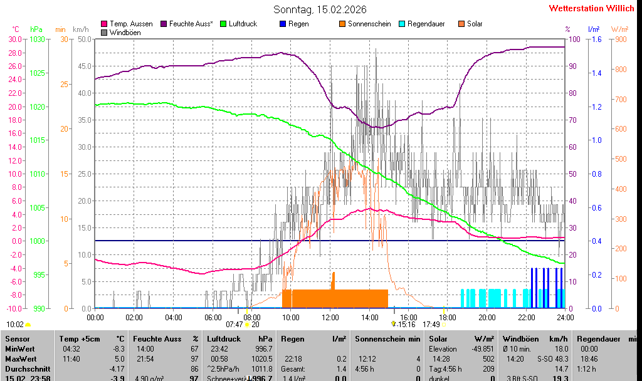Viewport: 642px width, 381px height.
Task: Click the sunrise icon at 07:47
Action: tap(248, 324)
